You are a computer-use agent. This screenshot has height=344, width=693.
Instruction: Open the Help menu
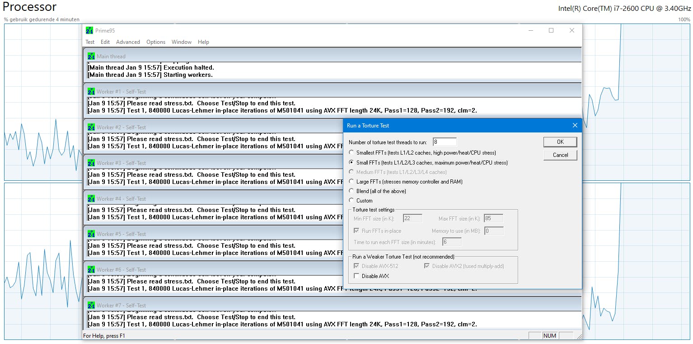(203, 42)
